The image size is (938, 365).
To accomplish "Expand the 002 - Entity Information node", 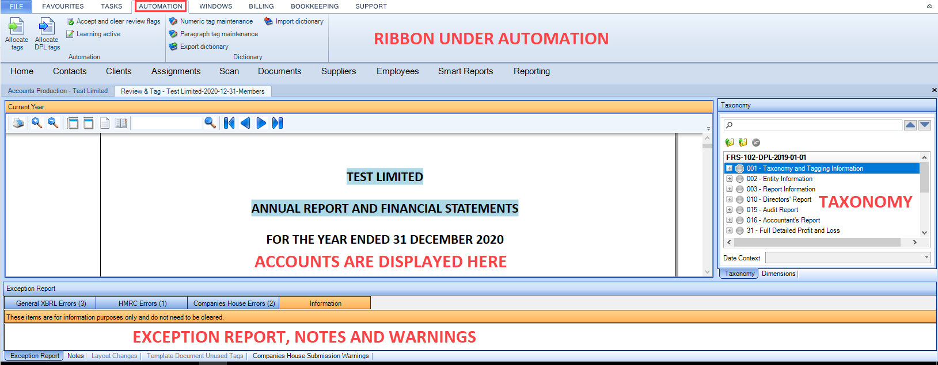I will 729,179.
